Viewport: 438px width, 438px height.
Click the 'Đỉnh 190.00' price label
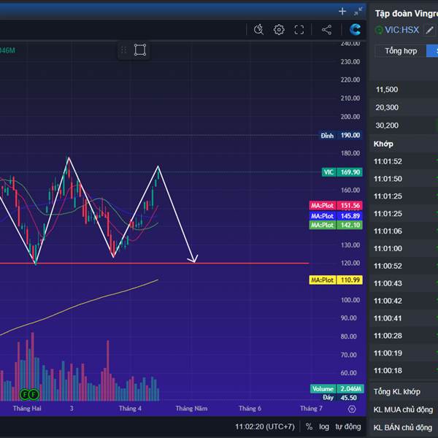[x=341, y=136]
